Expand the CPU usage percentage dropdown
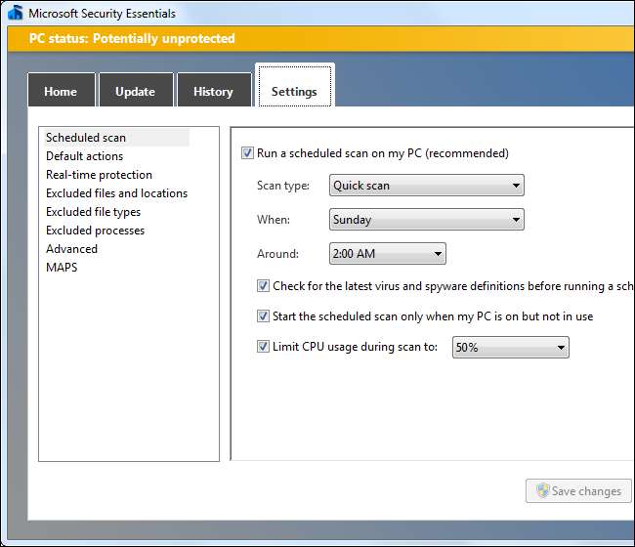Screen dimensions: 635x547 point(510,348)
